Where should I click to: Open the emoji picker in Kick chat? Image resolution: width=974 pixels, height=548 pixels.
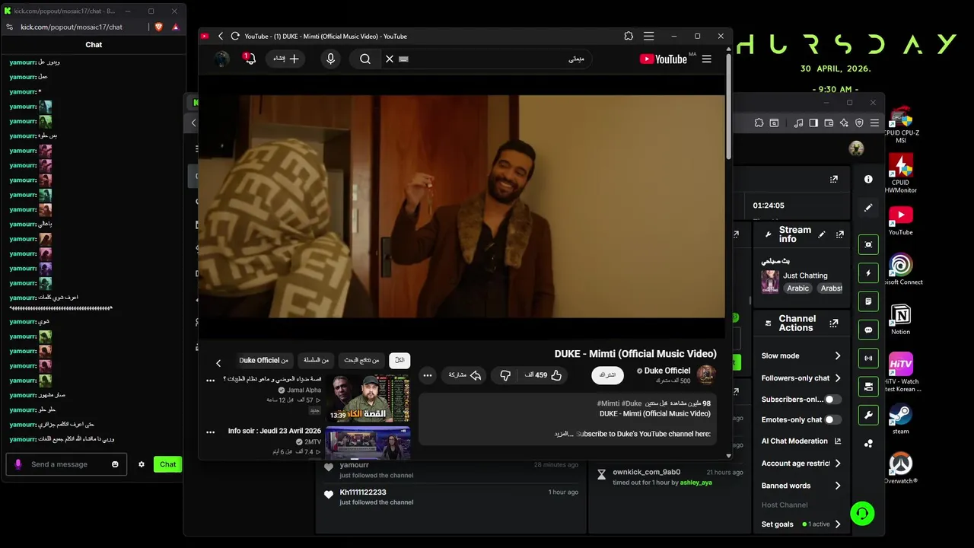tap(116, 464)
